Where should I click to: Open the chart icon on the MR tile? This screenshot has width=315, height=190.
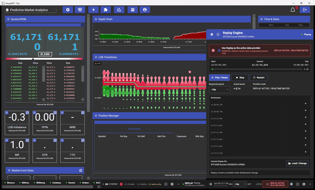tap(27, 140)
